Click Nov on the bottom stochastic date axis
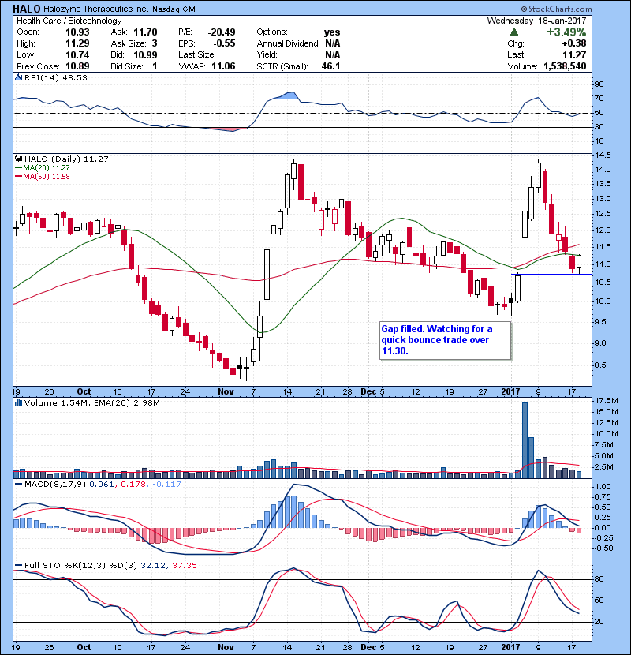This screenshot has width=631, height=655. point(226,647)
